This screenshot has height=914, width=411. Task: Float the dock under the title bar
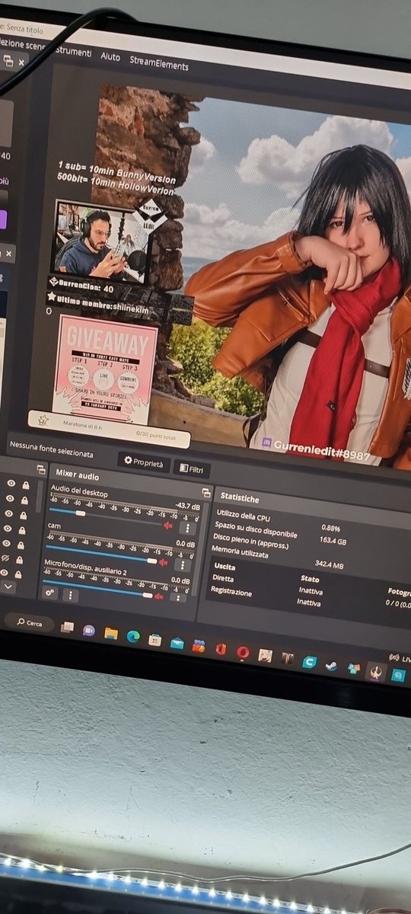(x=8, y=59)
